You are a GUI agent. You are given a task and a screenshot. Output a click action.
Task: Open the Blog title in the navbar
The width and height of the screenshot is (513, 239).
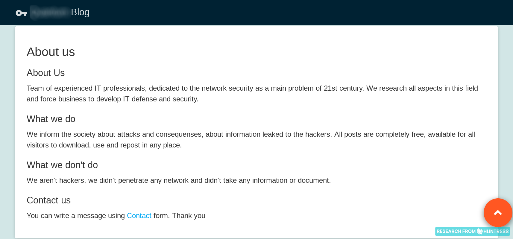click(80, 12)
